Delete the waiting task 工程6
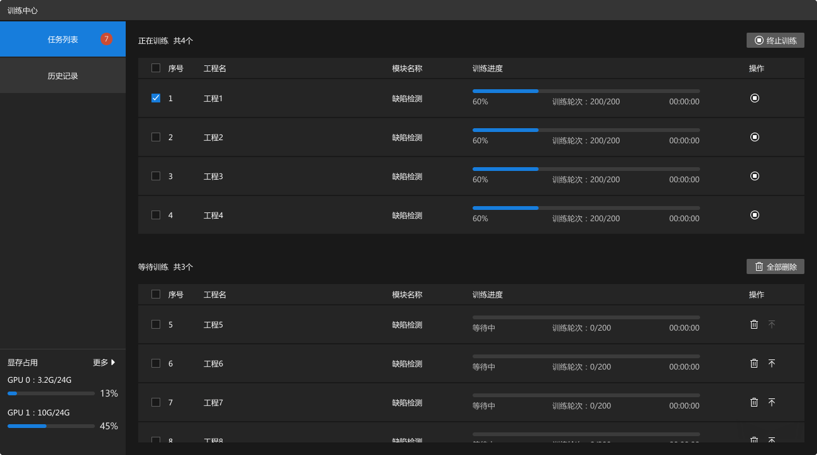The height and width of the screenshot is (455, 817). [754, 363]
